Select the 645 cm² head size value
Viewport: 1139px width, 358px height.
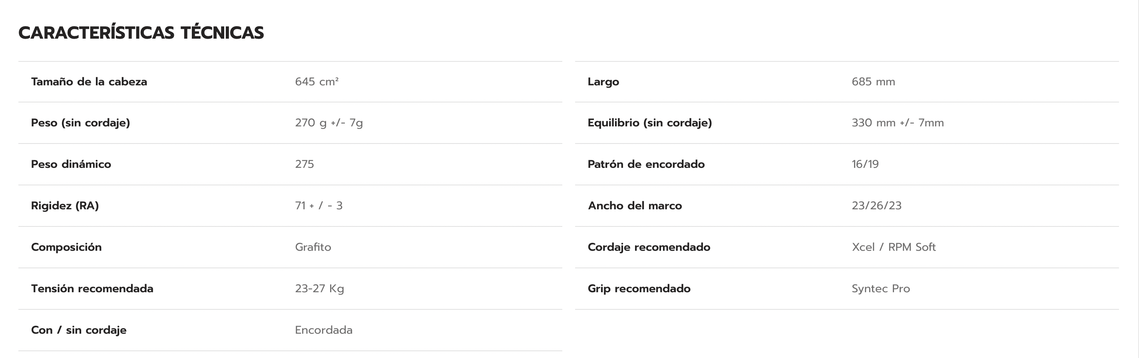click(317, 82)
